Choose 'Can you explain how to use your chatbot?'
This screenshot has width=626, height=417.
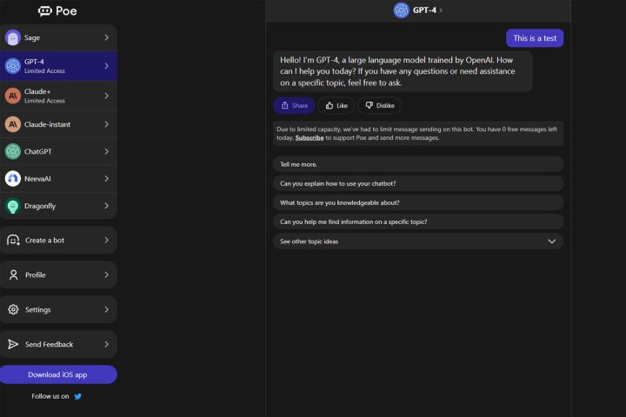click(x=418, y=183)
